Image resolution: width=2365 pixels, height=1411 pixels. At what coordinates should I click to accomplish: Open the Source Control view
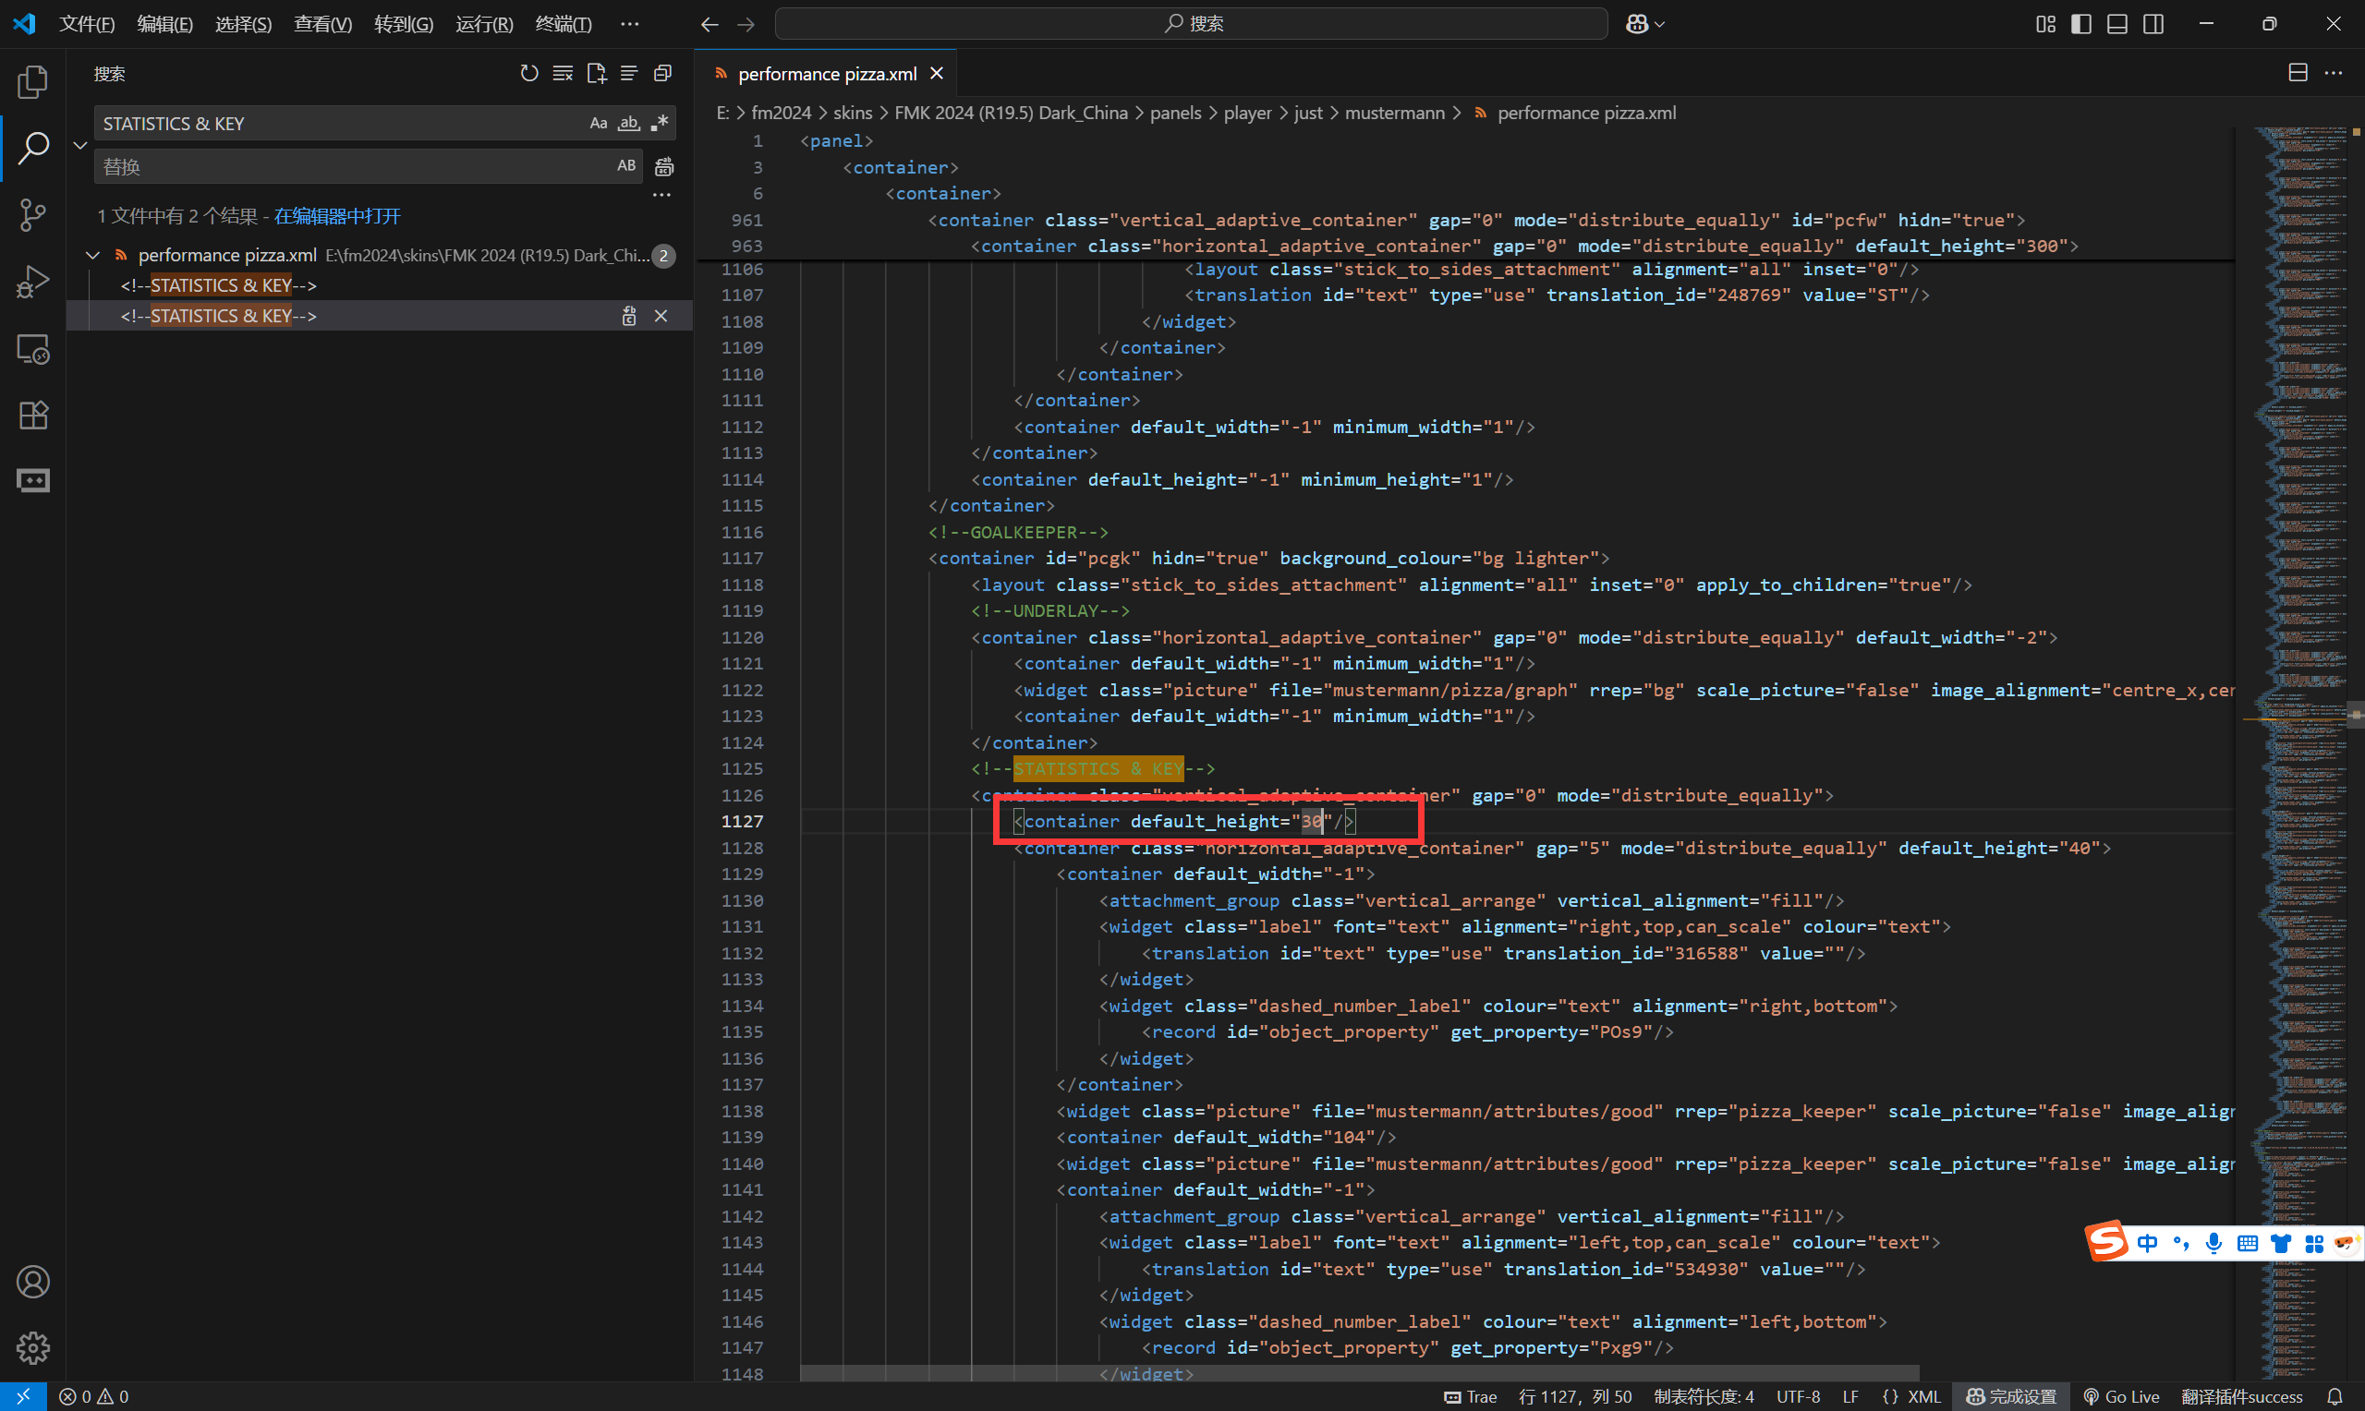coord(33,215)
